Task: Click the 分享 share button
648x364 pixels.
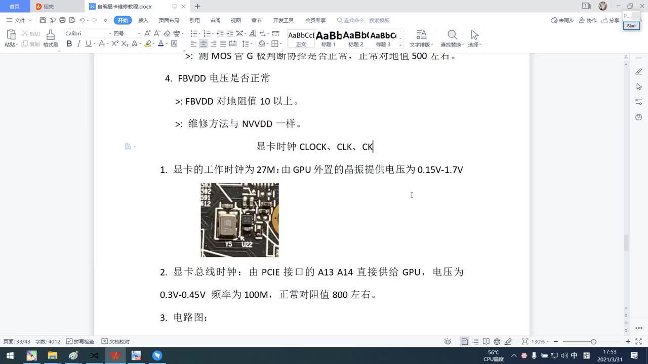Action: [610, 20]
